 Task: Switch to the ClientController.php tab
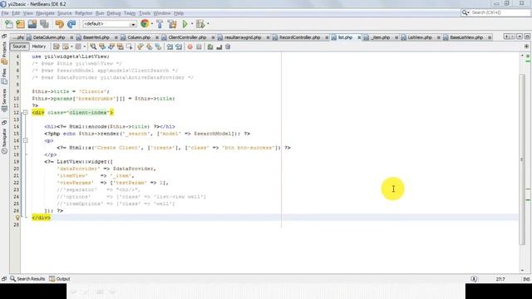pyautogui.click(x=187, y=37)
